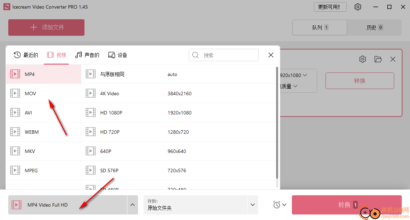Switch to the 视频 video tab
This screenshot has width=410, height=220.
56,55
